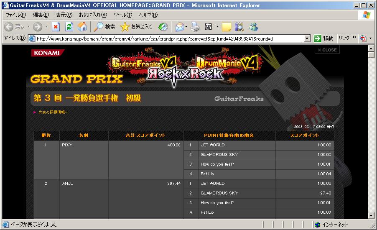This screenshot has height=230, width=377.
Task: Open the ヘルプ(H) menu
Action: click(x=148, y=15)
